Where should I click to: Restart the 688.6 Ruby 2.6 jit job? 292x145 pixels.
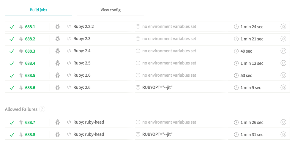[x=283, y=87]
